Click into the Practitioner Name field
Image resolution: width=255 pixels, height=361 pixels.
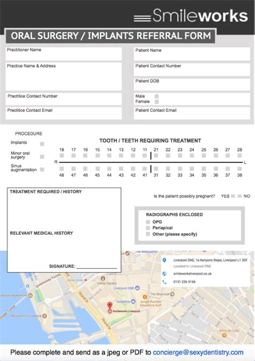pyautogui.click(x=63, y=54)
